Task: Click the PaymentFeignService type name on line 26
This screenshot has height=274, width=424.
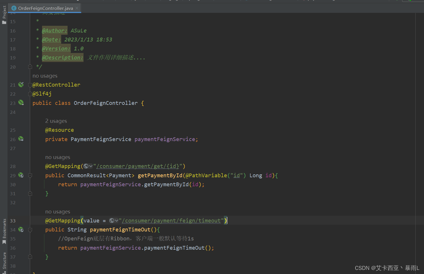Action: [101, 139]
